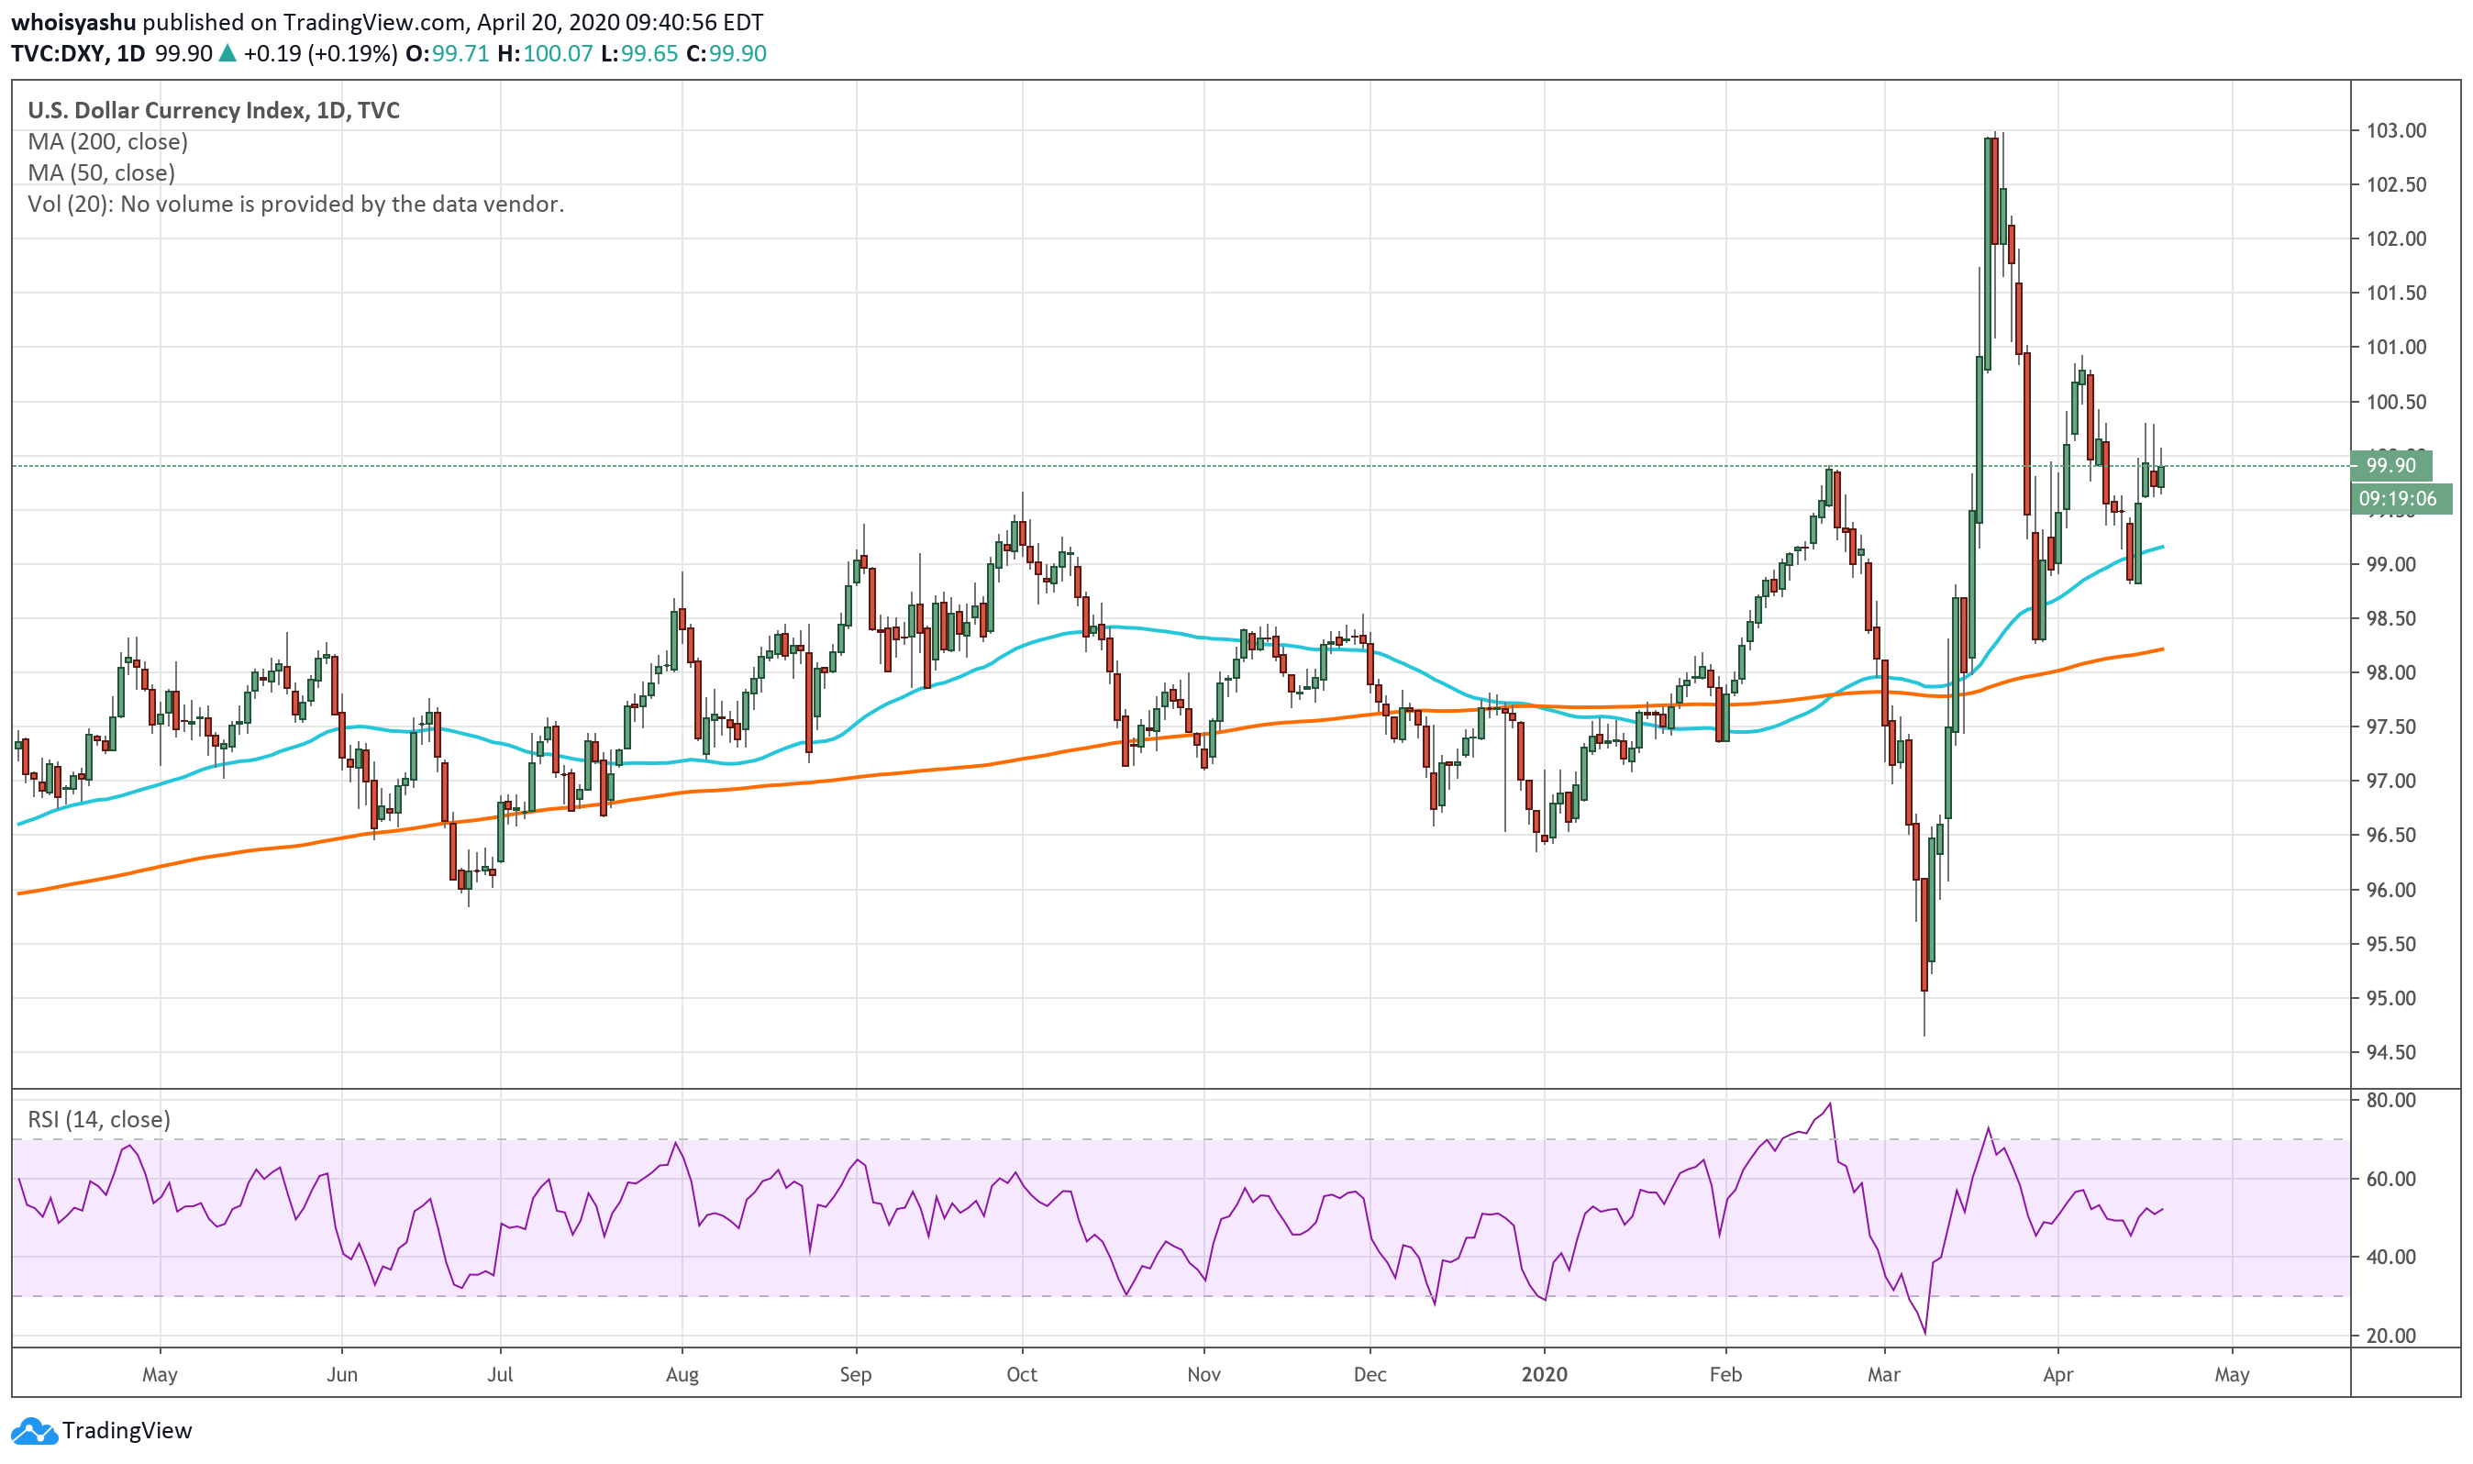Viewport: 2473px width, 1464px height.
Task: Click the last candle at chart's right edge
Action: pyautogui.click(x=2161, y=476)
